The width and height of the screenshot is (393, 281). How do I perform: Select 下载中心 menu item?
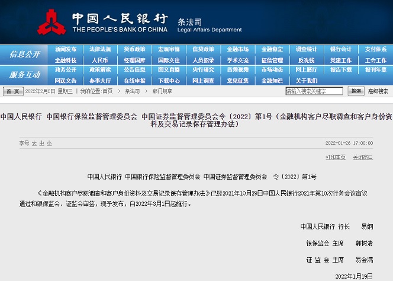pos(169,81)
